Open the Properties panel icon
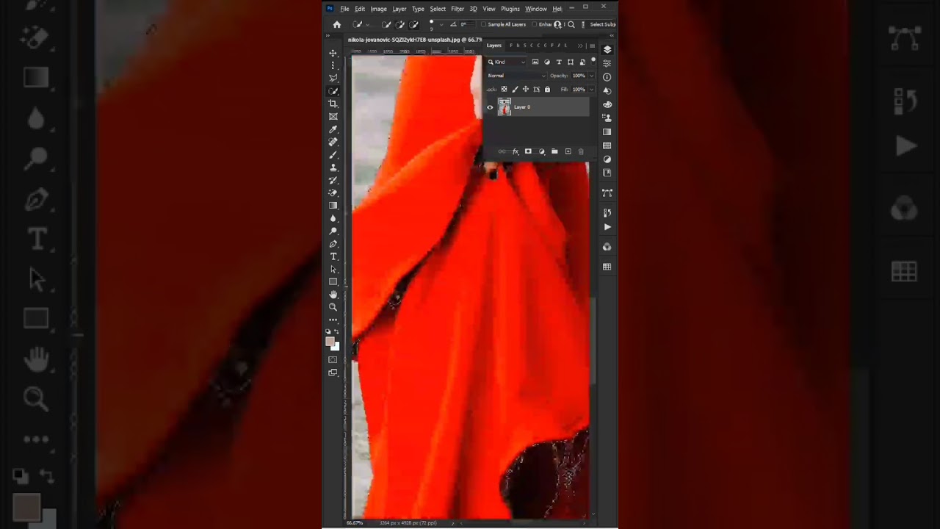This screenshot has height=529, width=940. (607, 63)
